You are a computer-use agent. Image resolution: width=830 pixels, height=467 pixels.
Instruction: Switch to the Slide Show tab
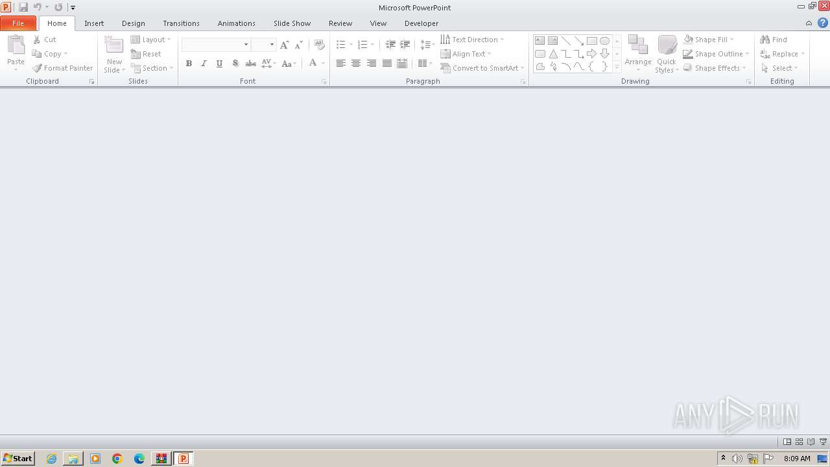(x=292, y=23)
